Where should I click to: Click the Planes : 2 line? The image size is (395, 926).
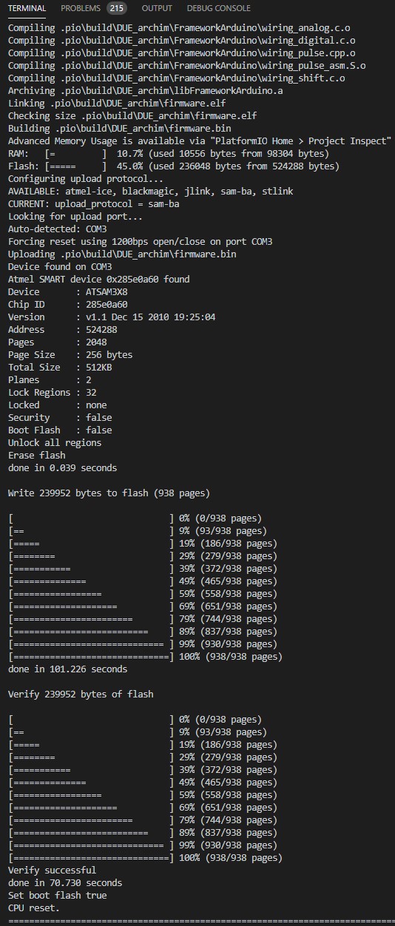[x=50, y=380]
